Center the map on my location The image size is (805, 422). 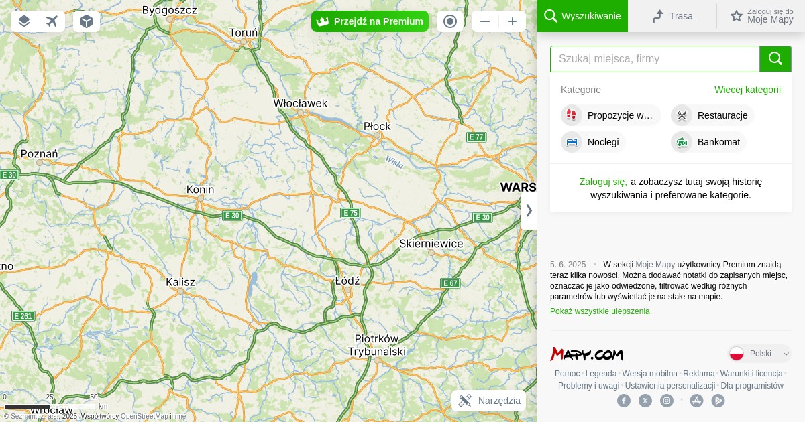[x=450, y=21]
